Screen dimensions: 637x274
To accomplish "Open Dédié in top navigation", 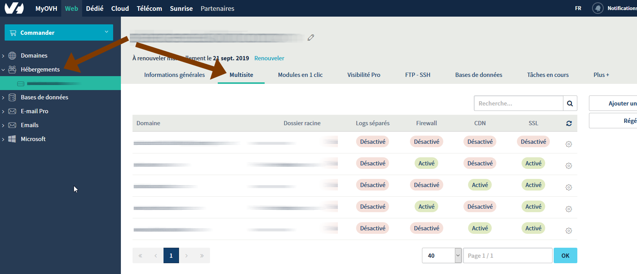I will 95,9.
